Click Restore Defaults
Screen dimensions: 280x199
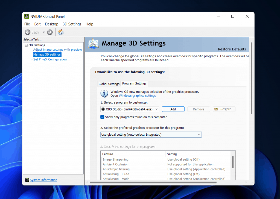click(x=232, y=49)
